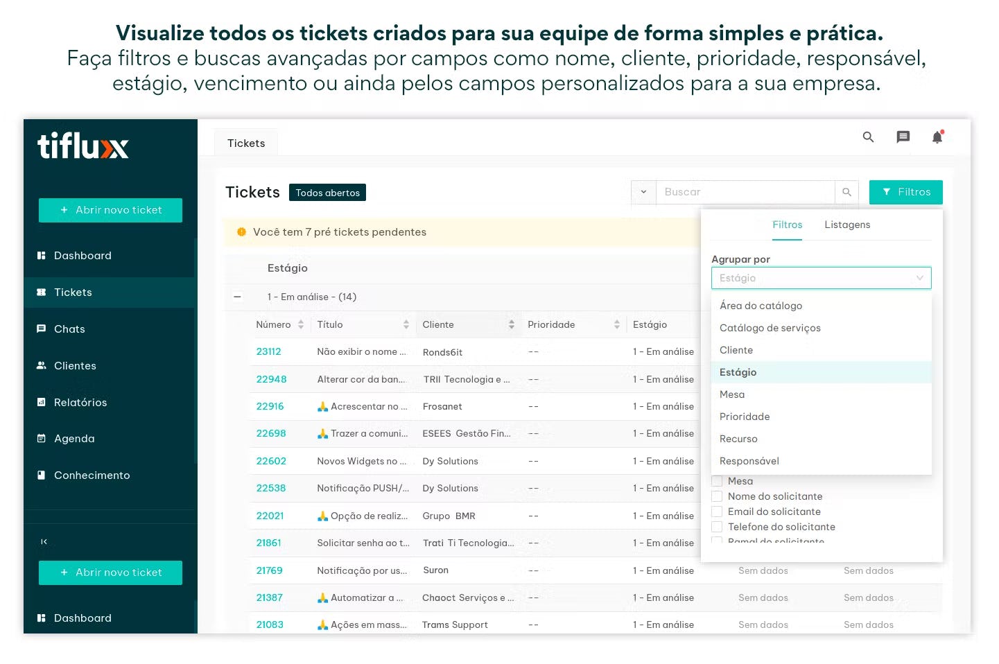Viewport: 999px width, 664px height.
Task: Open the dropdown left of the Buscar field
Action: pos(643,192)
